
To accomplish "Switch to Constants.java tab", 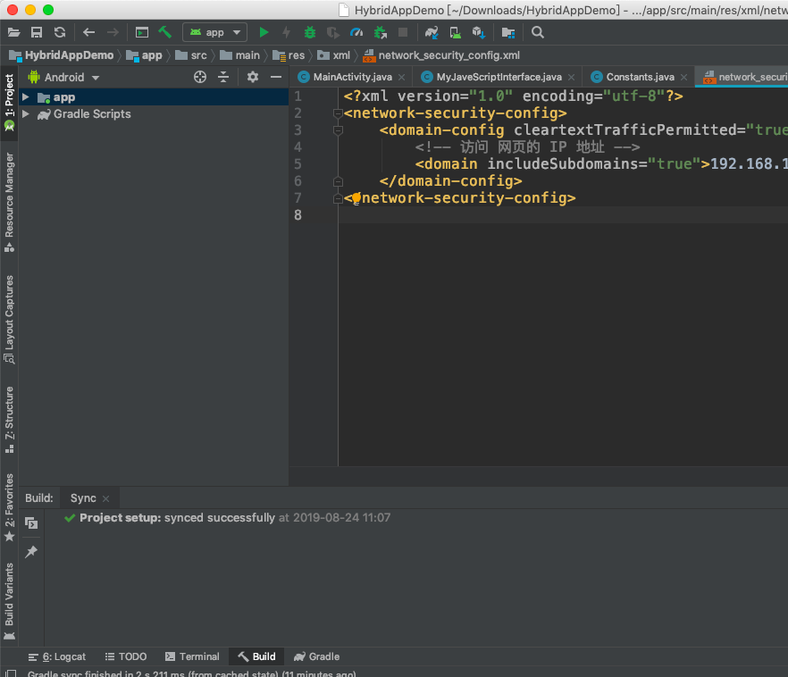I will 640,77.
